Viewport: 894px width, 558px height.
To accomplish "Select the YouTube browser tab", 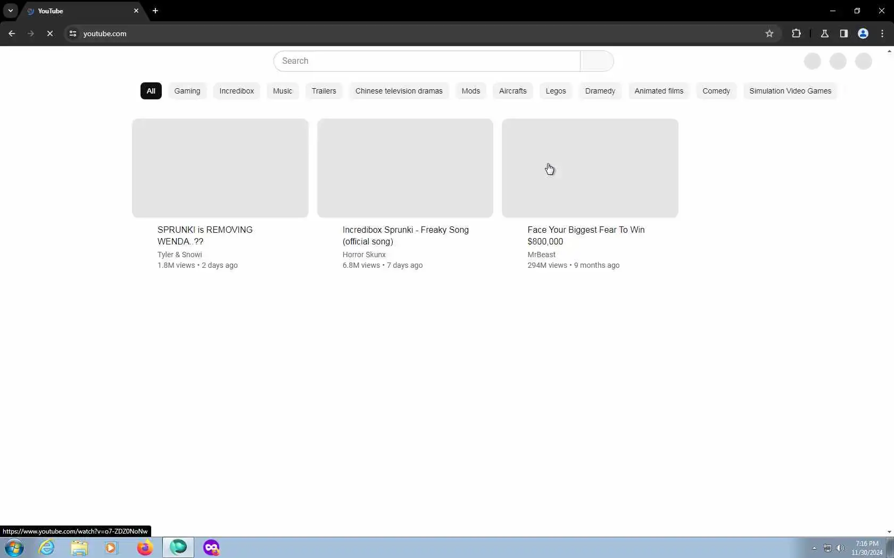I will [82, 11].
